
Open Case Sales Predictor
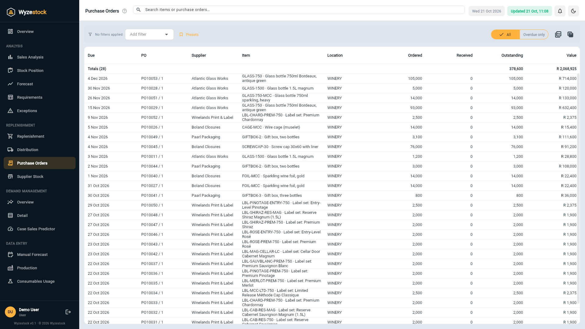click(40, 229)
